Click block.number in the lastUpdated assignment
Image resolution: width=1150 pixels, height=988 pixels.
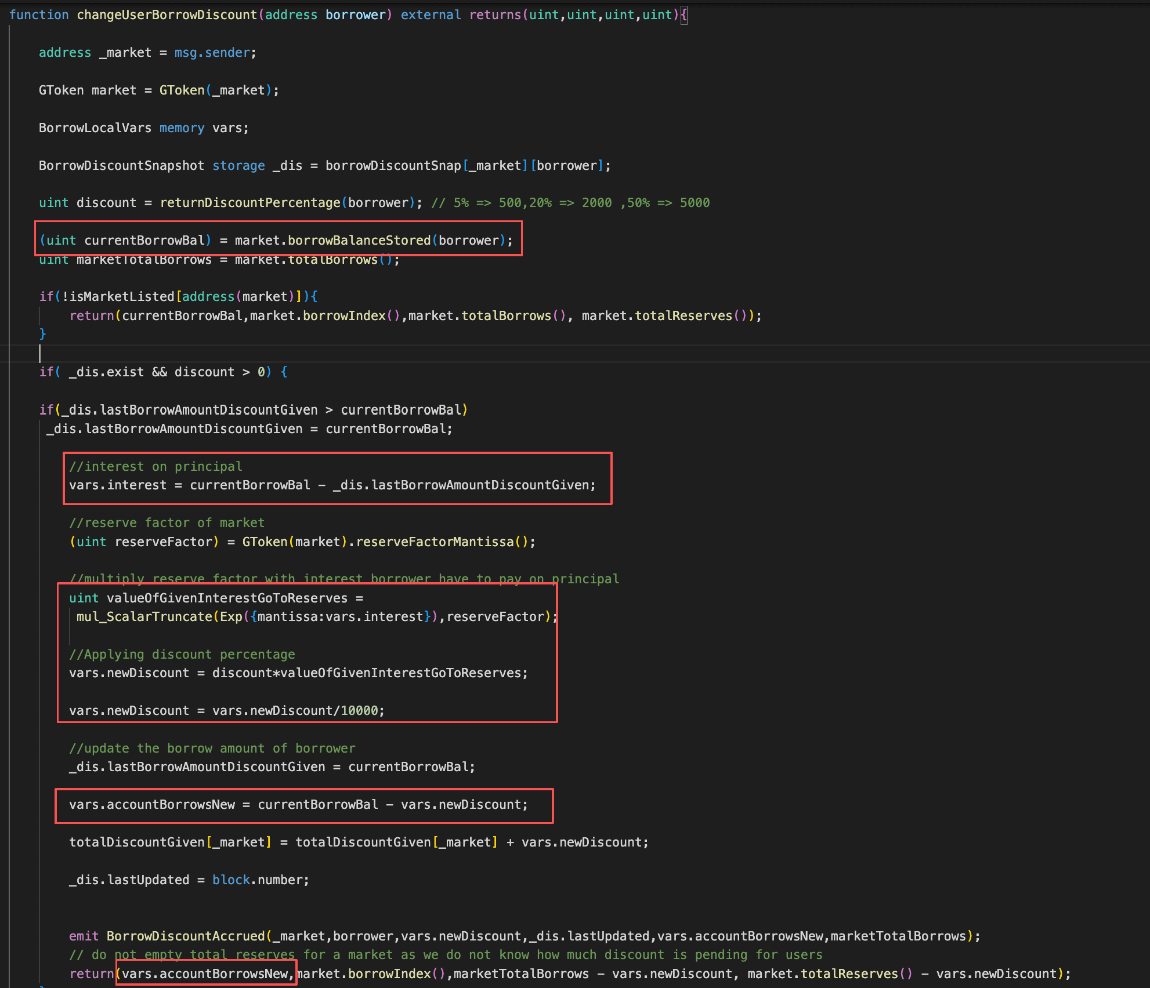[257, 880]
